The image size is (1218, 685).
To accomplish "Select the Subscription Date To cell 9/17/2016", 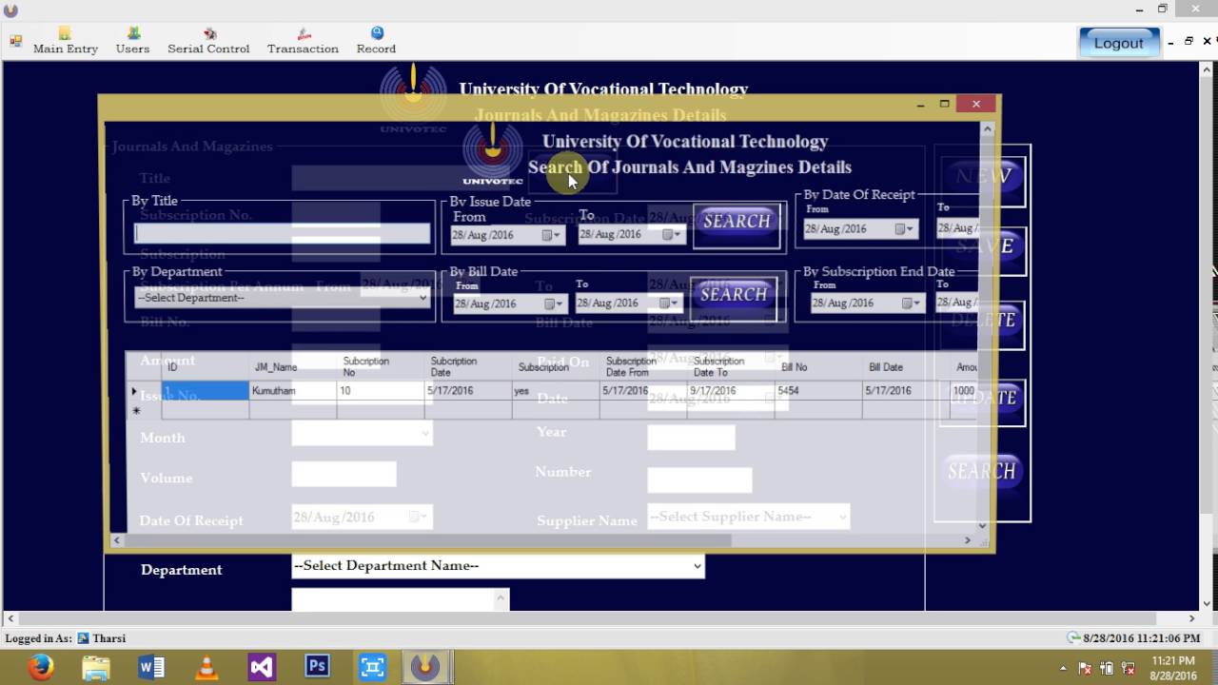I will coord(730,391).
